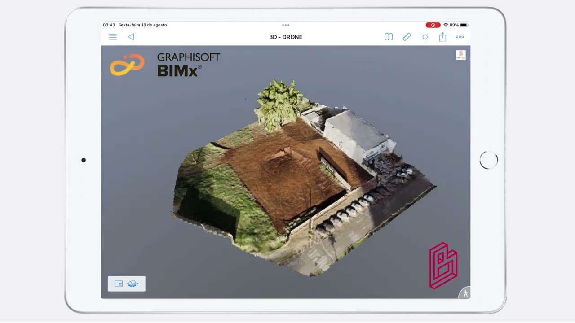Image resolution: width=575 pixels, height=323 pixels.
Task: Activate walk mode figure icon
Action: click(x=465, y=293)
